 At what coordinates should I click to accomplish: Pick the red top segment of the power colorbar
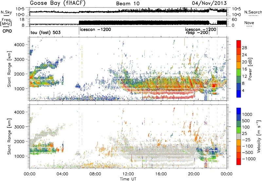[239, 44]
